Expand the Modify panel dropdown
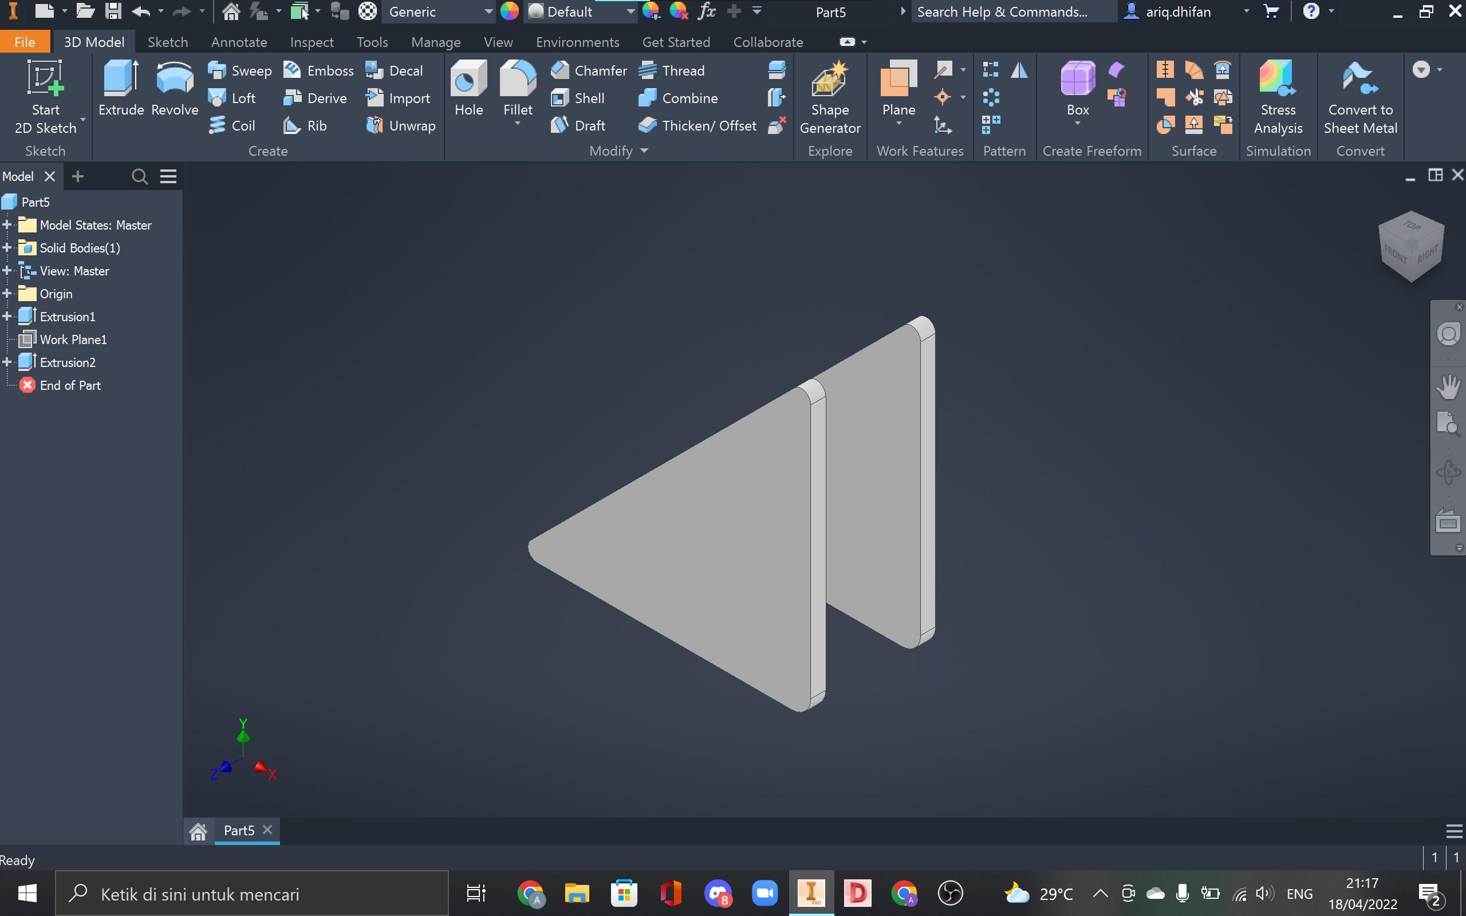Image resolution: width=1466 pixels, height=916 pixels. (644, 151)
